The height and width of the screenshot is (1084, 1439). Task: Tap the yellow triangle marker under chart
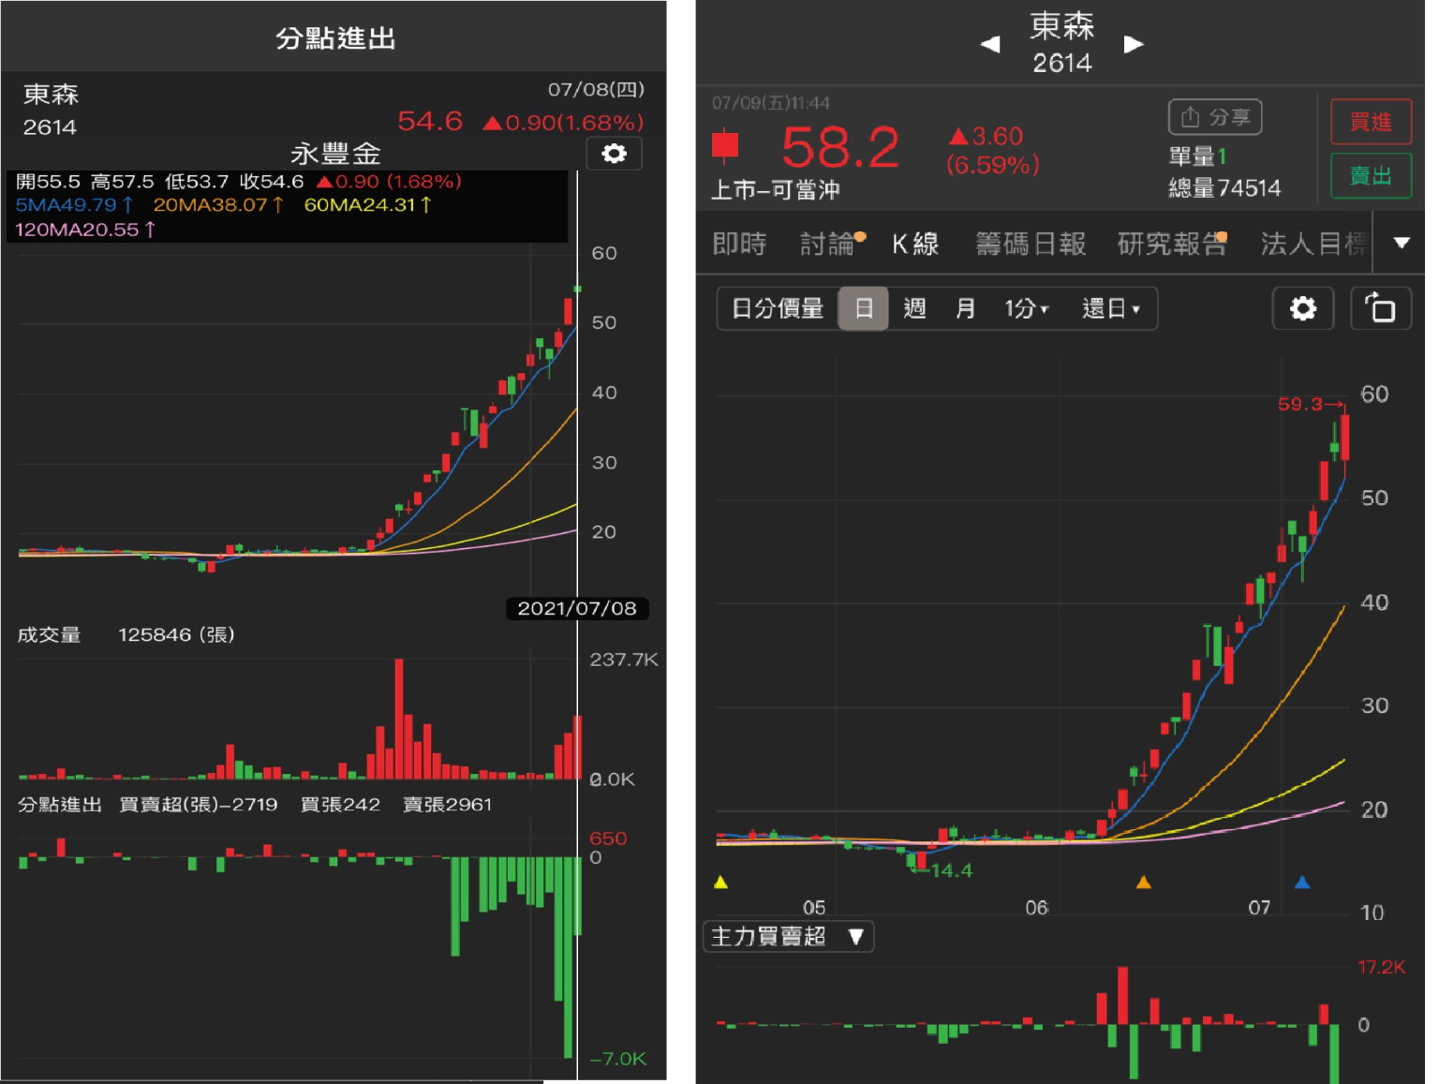point(720,882)
